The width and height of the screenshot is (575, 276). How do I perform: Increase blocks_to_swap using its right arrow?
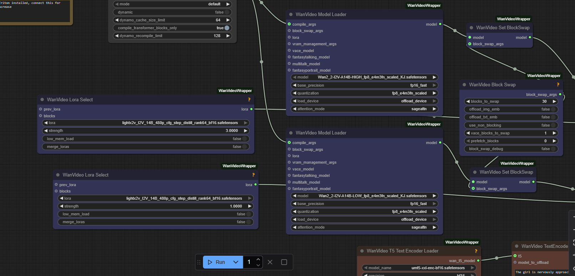coord(554,102)
